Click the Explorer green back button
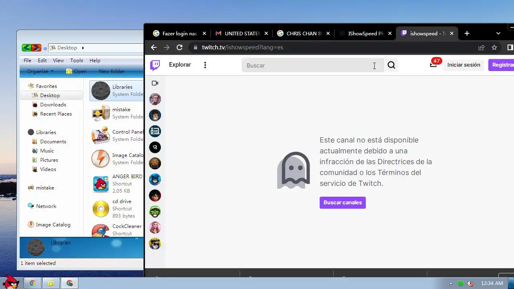This screenshot has width=514, height=289. tap(27, 48)
